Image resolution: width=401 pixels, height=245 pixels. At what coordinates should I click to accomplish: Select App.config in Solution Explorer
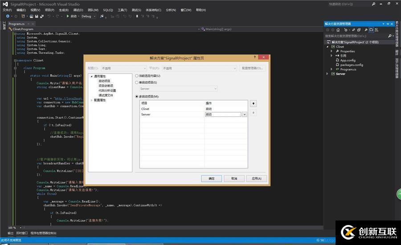click(348, 60)
